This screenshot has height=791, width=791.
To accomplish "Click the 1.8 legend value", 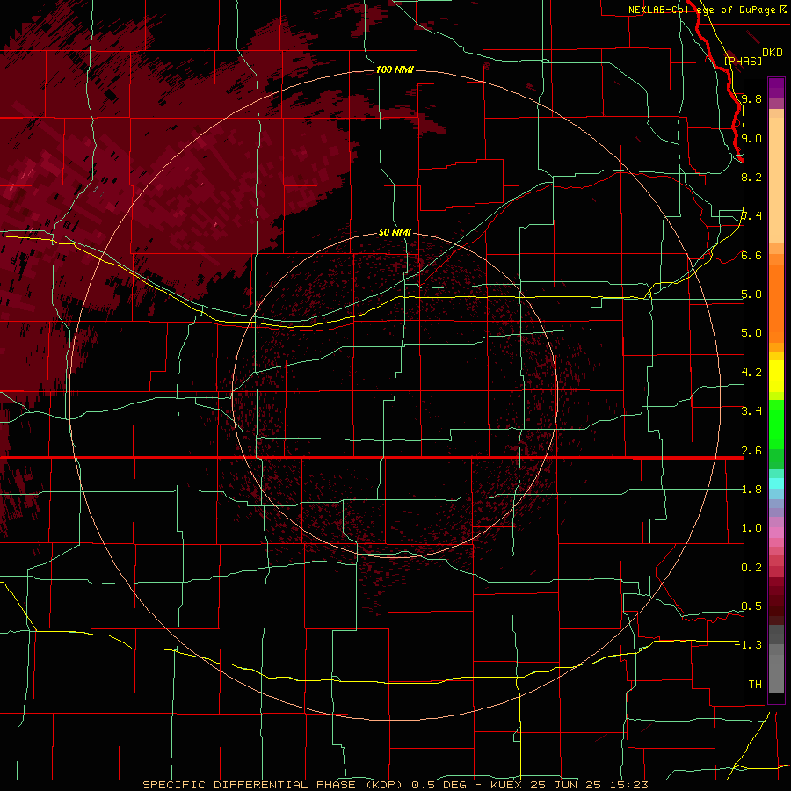I will pos(751,490).
